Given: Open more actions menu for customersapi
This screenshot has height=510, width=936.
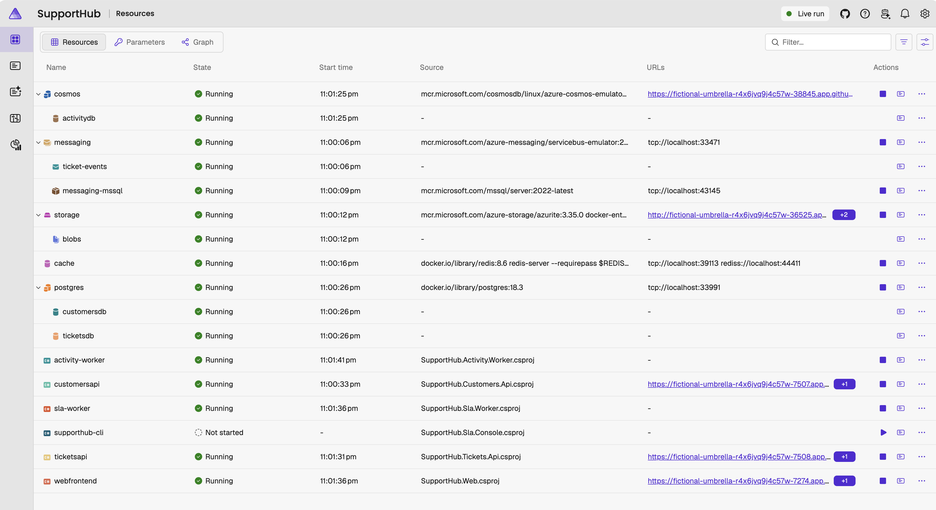Looking at the screenshot, I should 922,384.
